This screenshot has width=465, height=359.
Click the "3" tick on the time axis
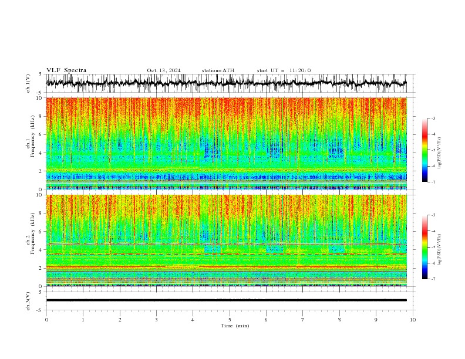[156, 320]
